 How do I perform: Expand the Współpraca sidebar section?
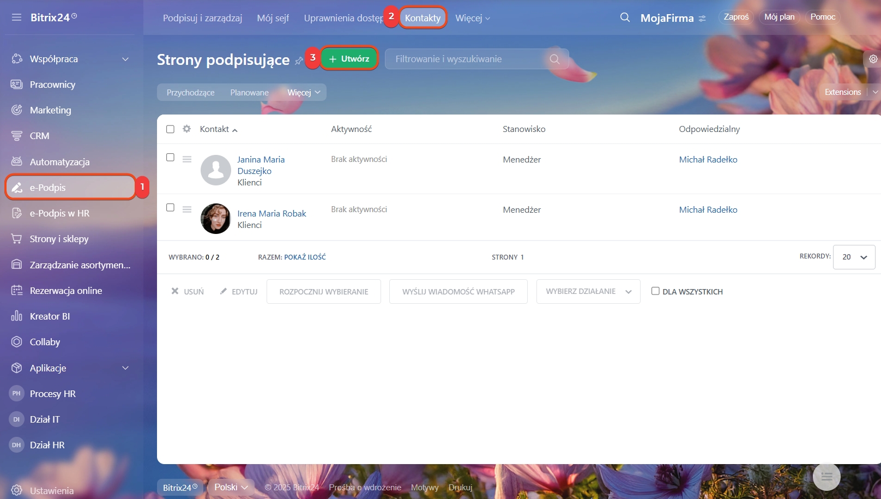coord(125,59)
